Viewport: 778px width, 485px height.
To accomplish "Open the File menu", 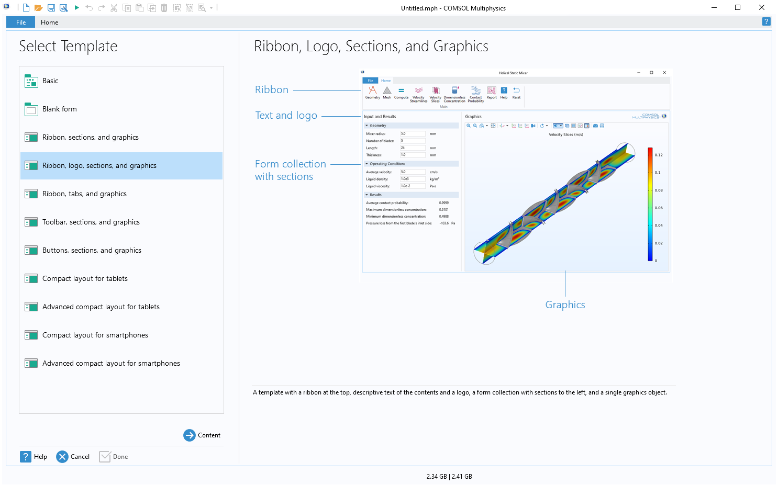I will click(21, 22).
